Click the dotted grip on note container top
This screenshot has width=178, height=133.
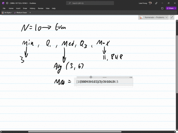point(105,77)
